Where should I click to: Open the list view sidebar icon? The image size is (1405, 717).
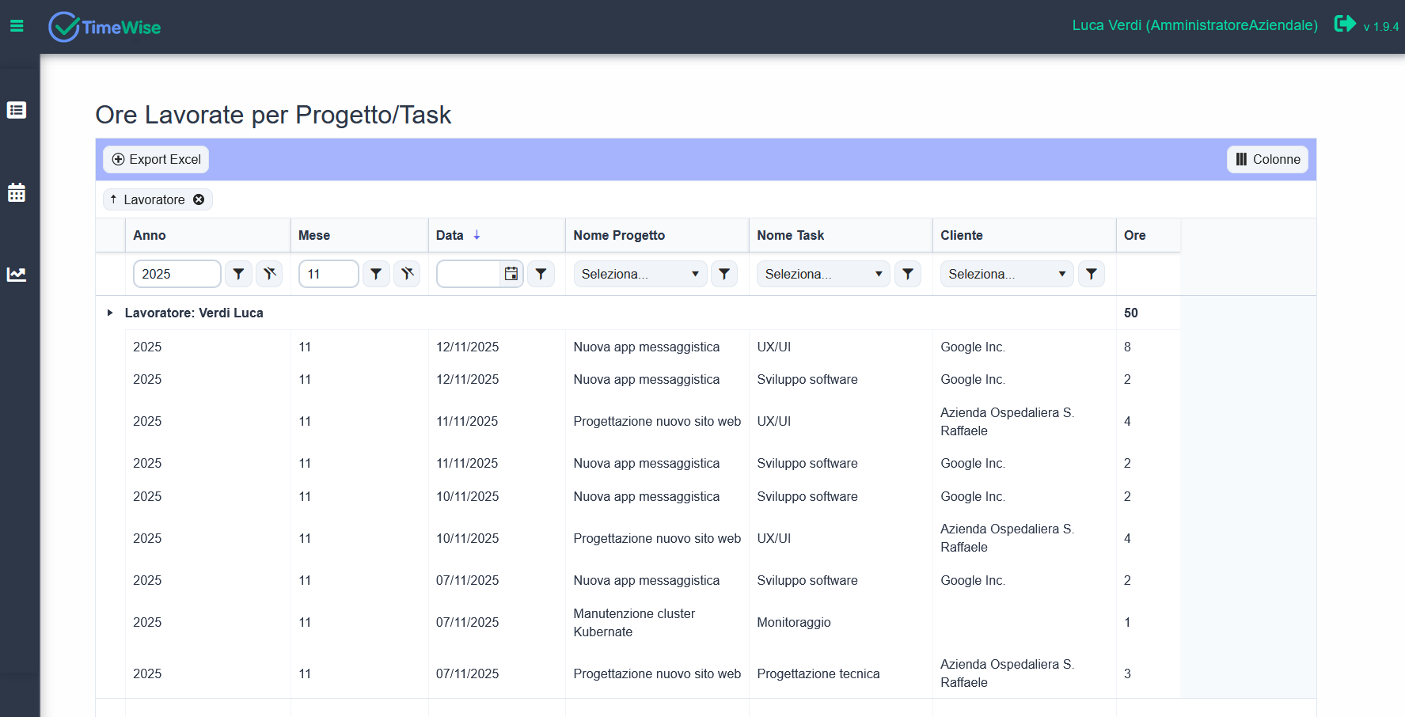point(17,110)
